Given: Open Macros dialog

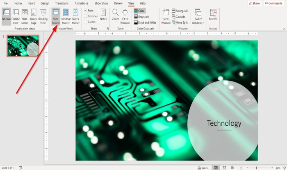Looking at the screenshot, I should (213, 15).
